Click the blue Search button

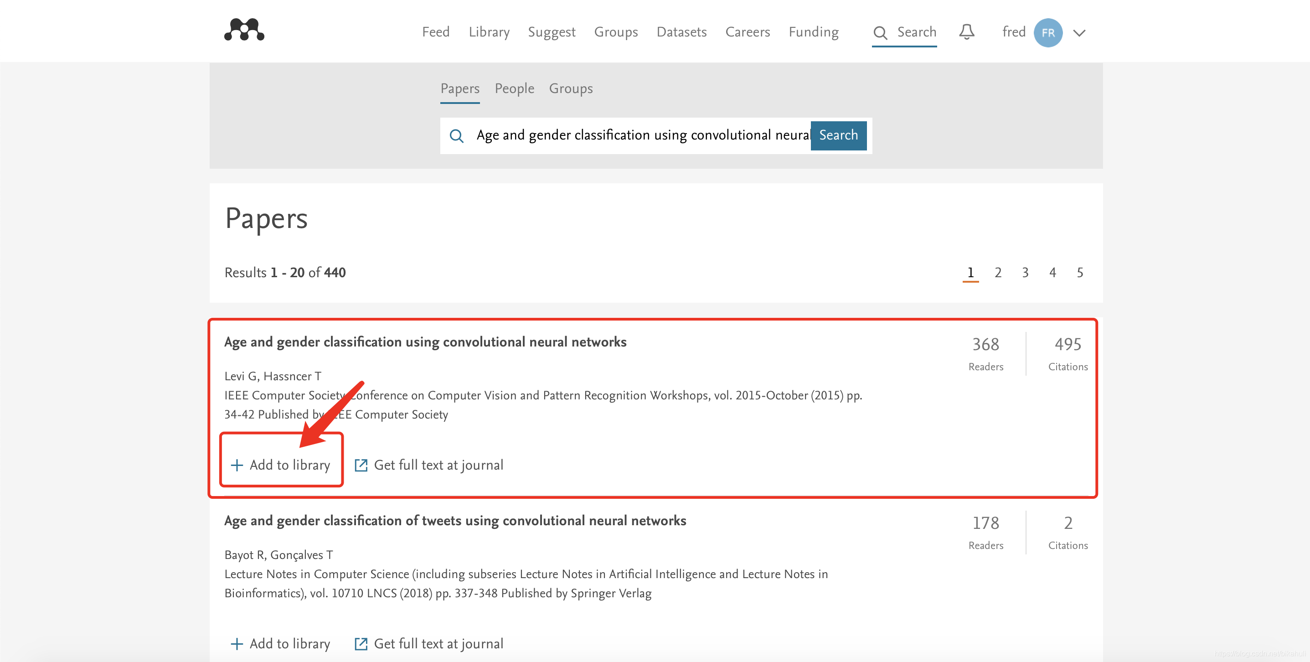click(838, 135)
